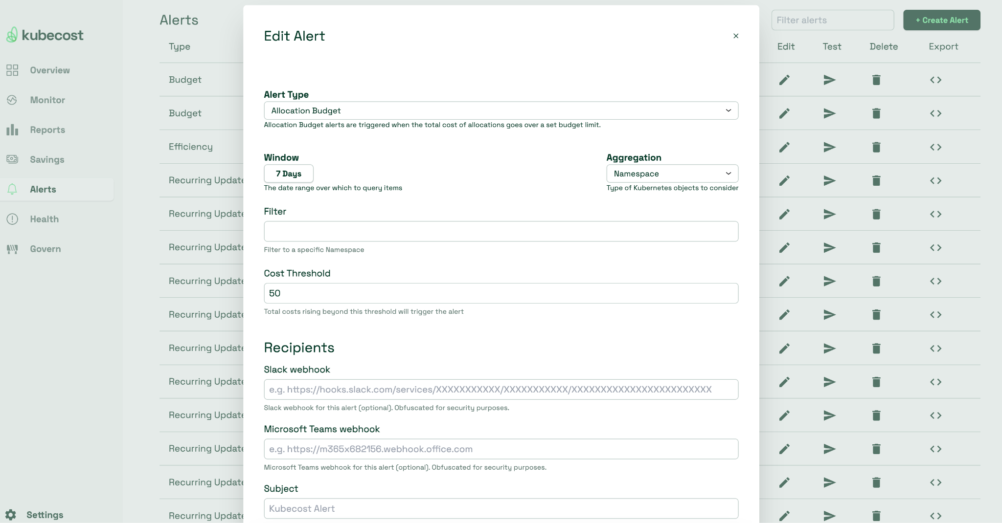Click the Test column header
Image resolution: width=1002 pixels, height=523 pixels.
(832, 46)
